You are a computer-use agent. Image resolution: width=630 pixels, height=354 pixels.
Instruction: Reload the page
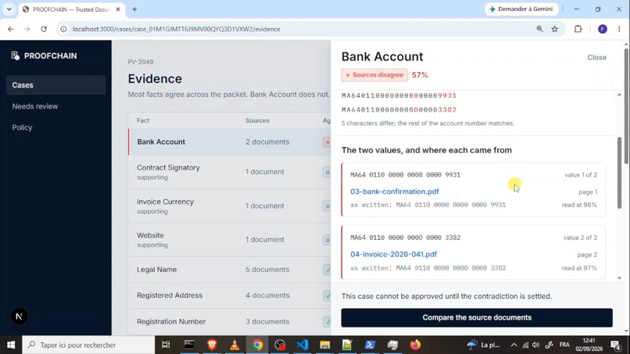pyautogui.click(x=44, y=29)
